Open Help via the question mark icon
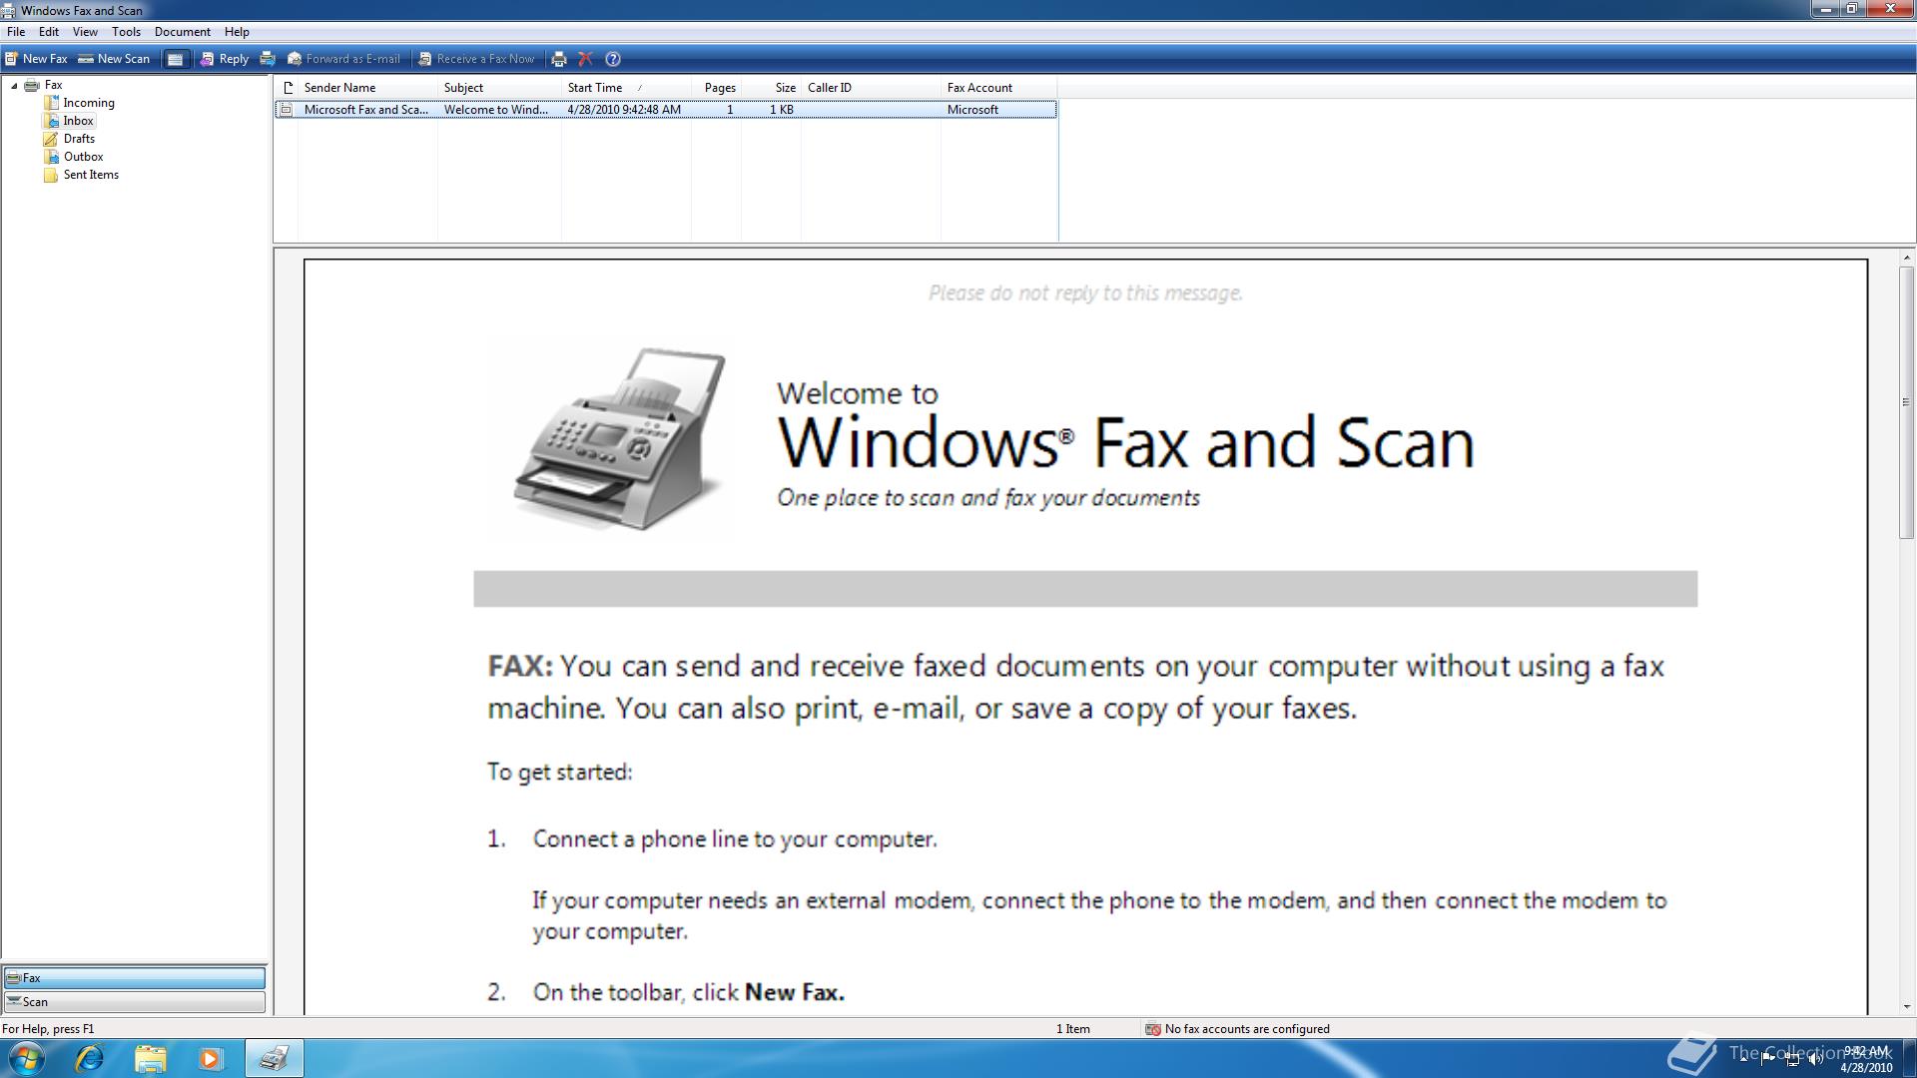Image resolution: width=1917 pixels, height=1078 pixels. (x=613, y=59)
